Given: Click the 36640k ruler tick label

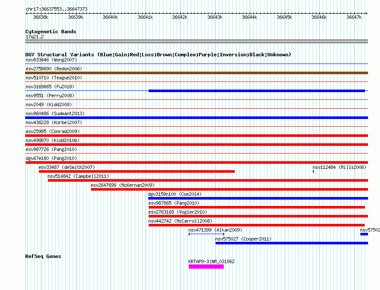Looking at the screenshot, I should 110,17.
